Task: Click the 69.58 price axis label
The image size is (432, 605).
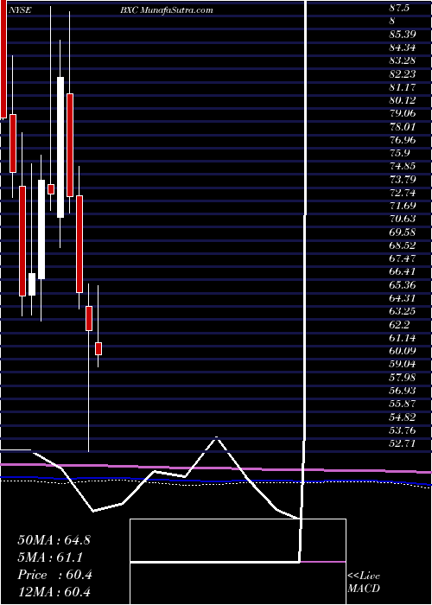Action: [x=403, y=232]
